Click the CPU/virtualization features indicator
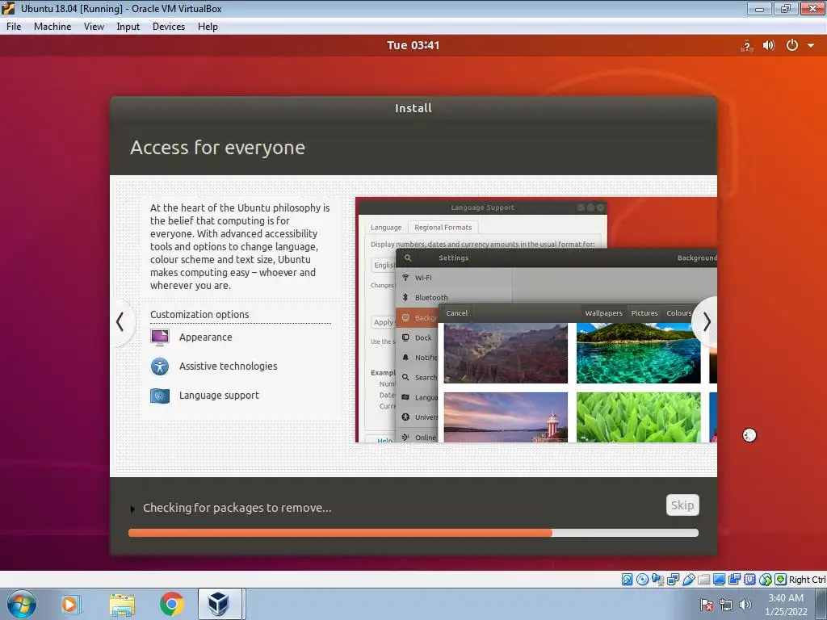 [749, 580]
